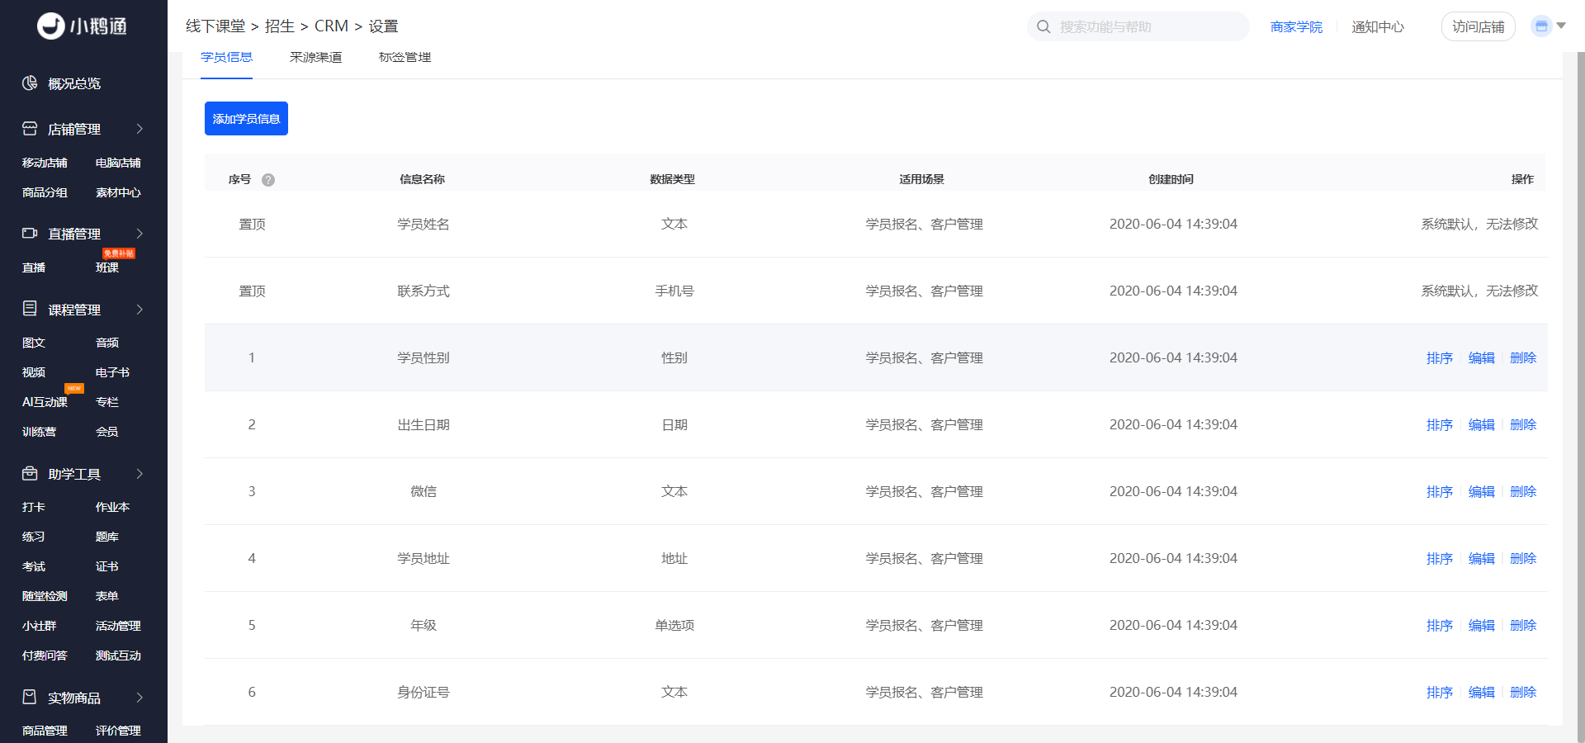The height and width of the screenshot is (743, 1585).
Task: Click 排序 for the 微信 row
Action: 1440,491
